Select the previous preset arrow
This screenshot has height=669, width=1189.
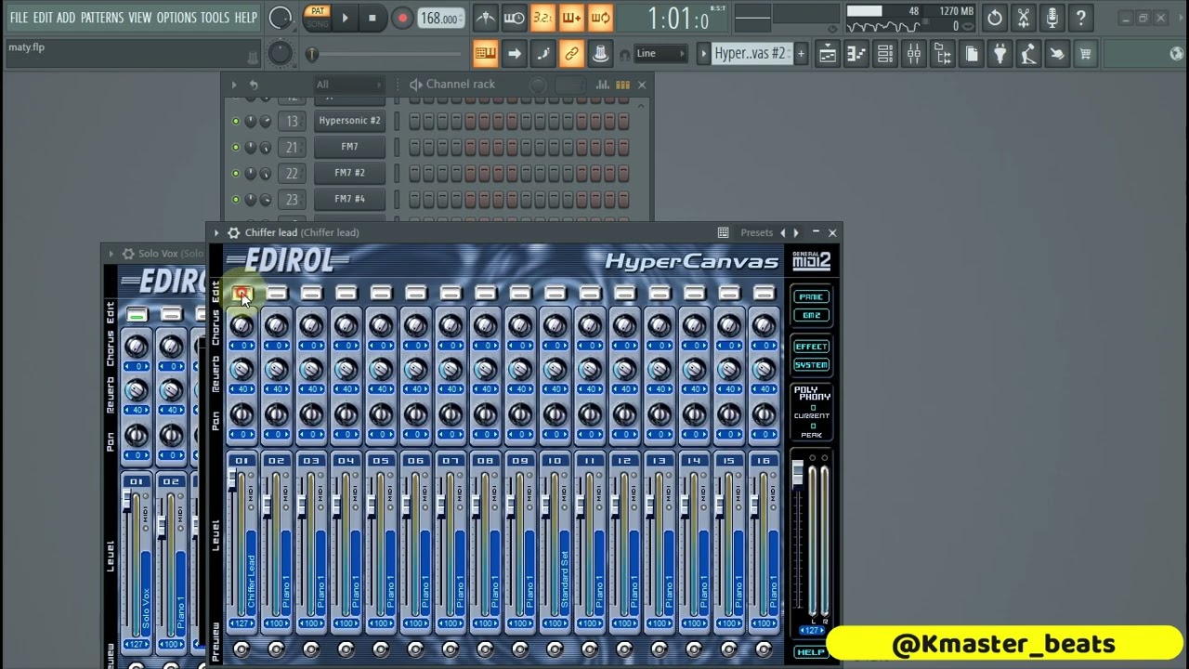point(783,233)
